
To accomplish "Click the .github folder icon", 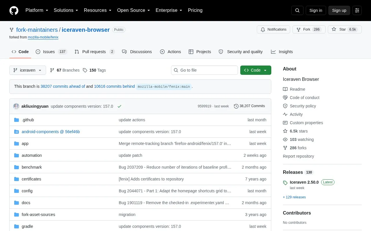I will click(x=17, y=120).
